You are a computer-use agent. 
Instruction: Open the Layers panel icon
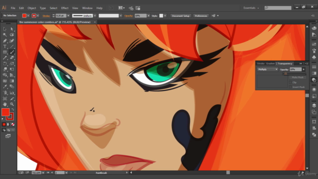(314, 105)
